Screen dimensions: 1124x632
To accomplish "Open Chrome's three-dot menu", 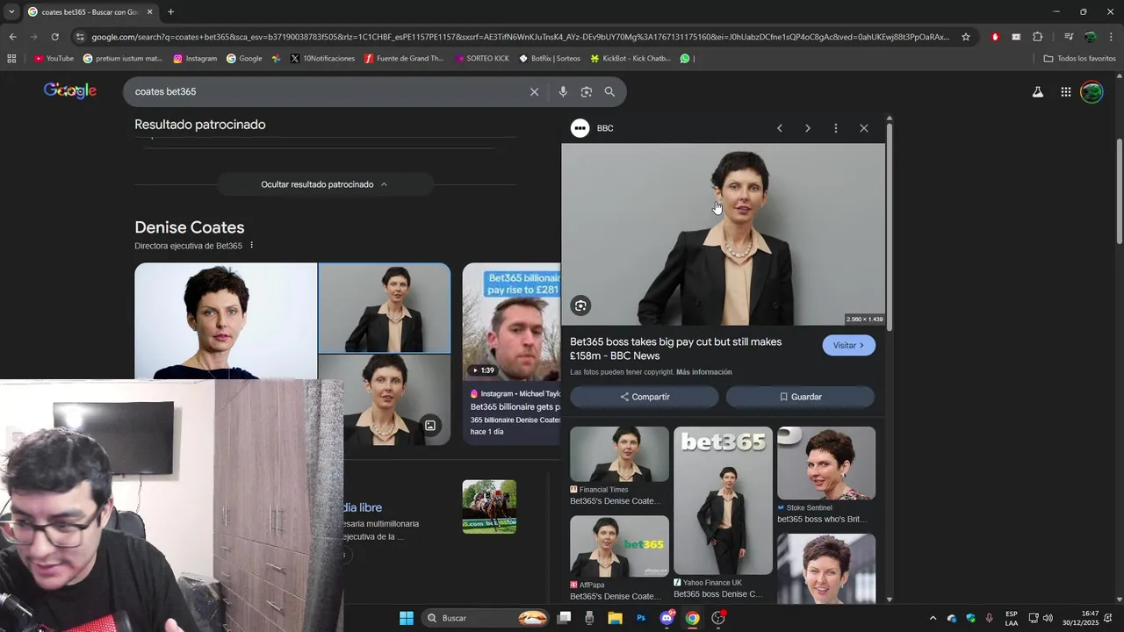I will [x=1111, y=37].
